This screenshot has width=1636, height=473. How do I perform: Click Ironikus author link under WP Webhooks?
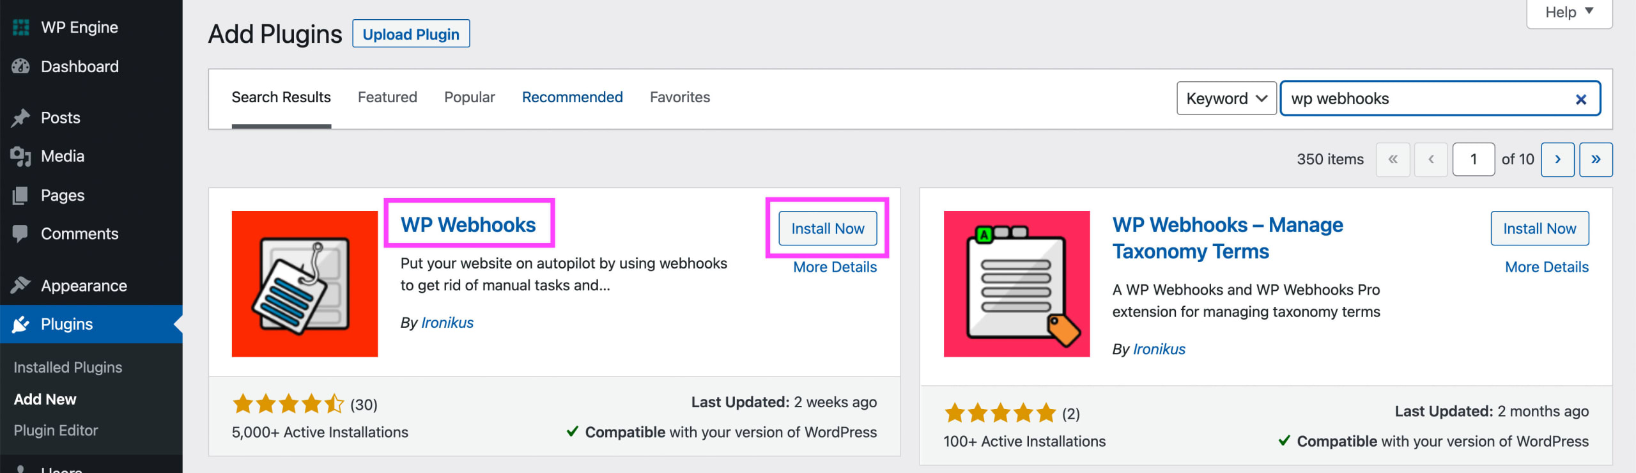[x=447, y=323]
